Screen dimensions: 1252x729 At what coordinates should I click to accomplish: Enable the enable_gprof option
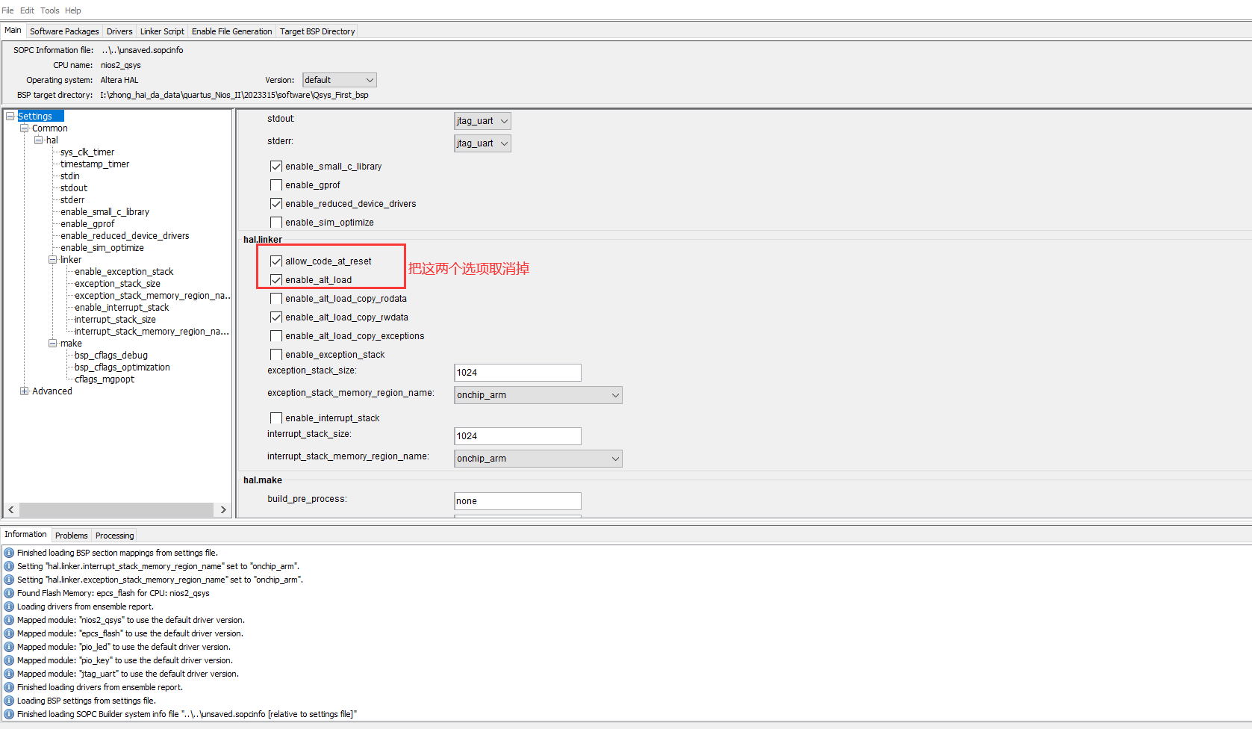275,184
